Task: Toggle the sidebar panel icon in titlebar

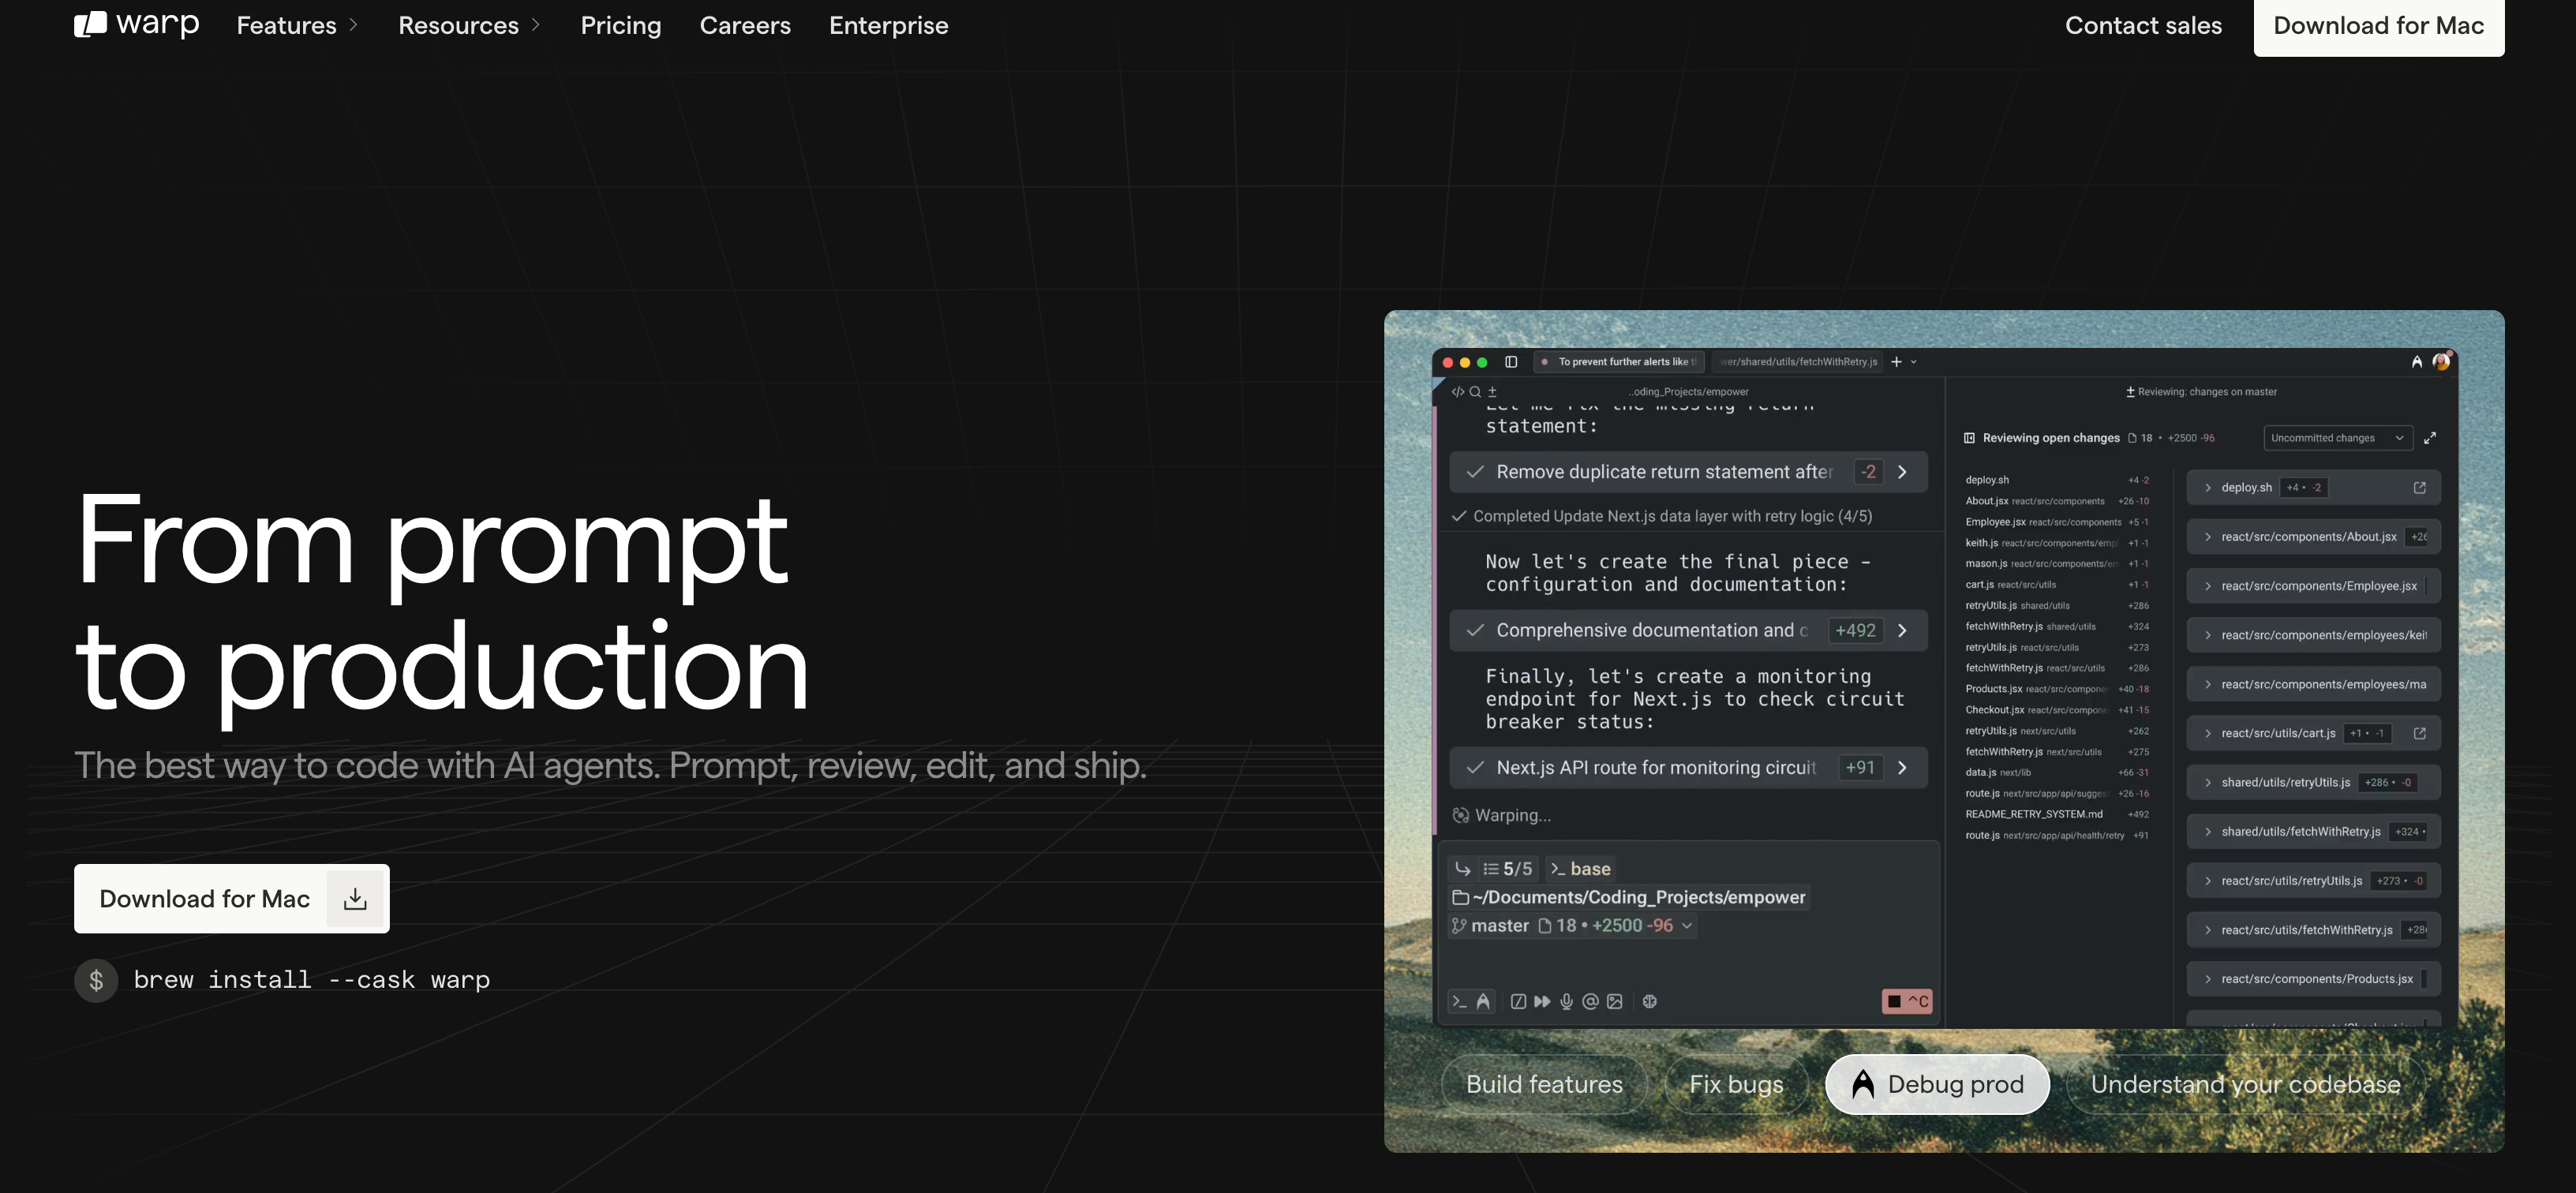Action: coord(1511,362)
